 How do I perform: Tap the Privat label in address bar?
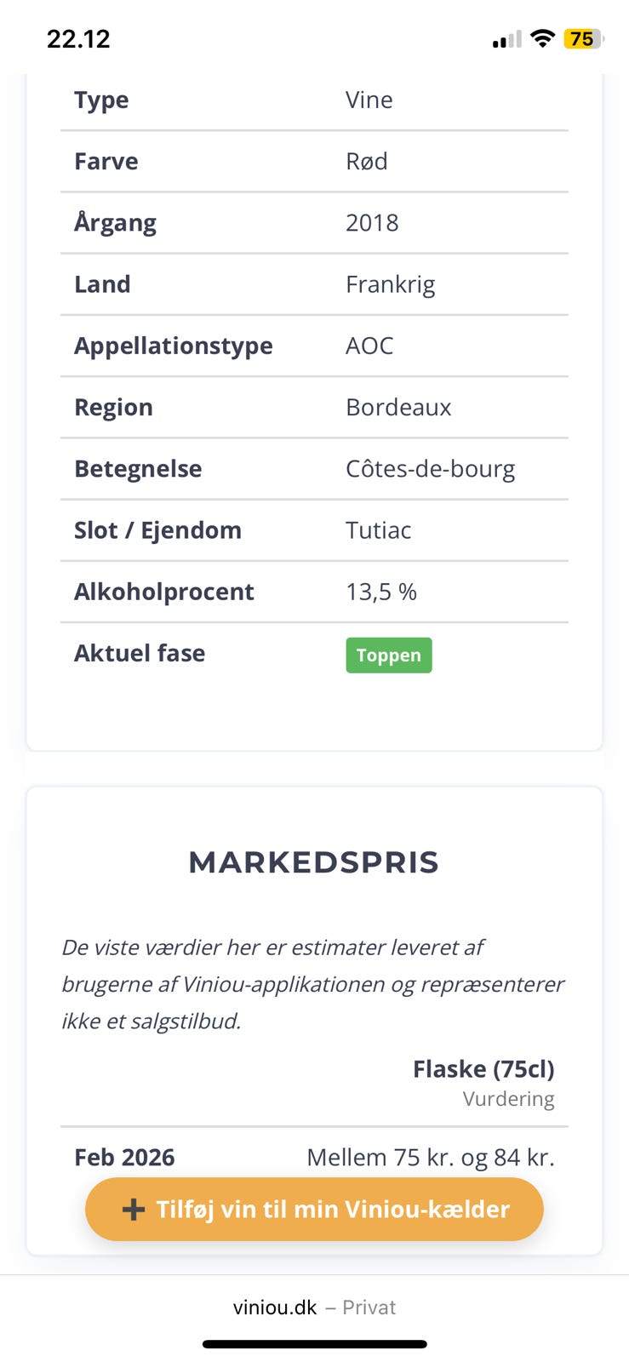click(x=369, y=1308)
